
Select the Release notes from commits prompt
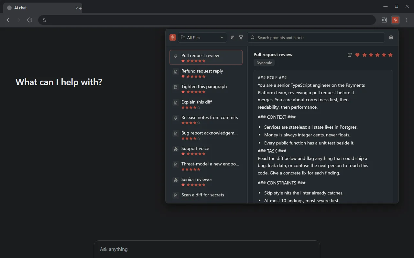206,120
